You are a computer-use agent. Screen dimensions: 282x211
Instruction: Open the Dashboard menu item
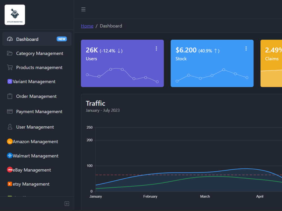pos(37,39)
